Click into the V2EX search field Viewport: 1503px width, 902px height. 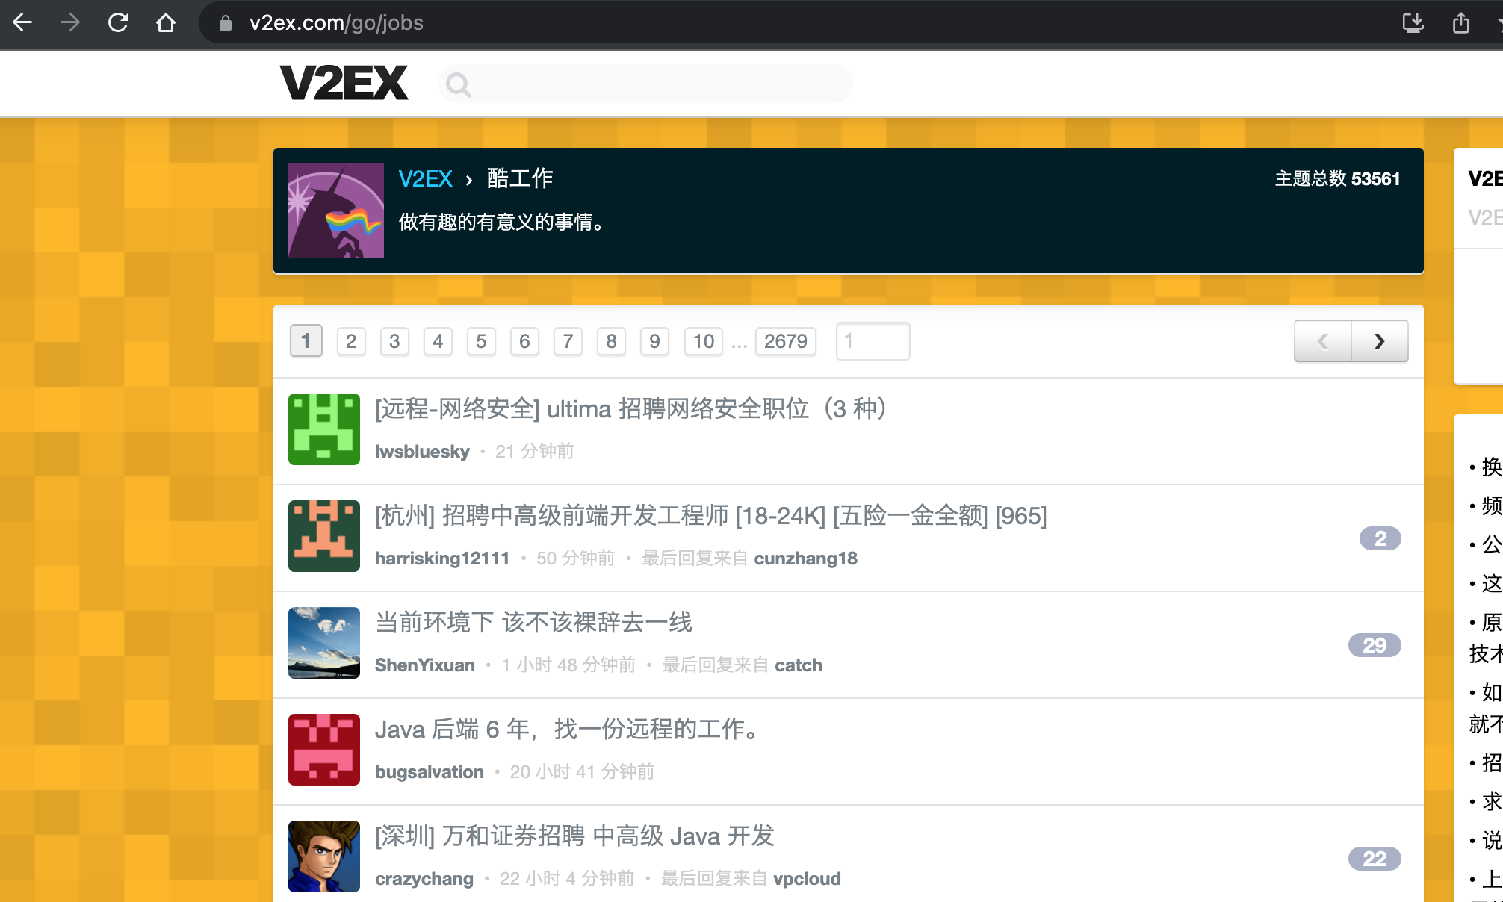(x=645, y=84)
